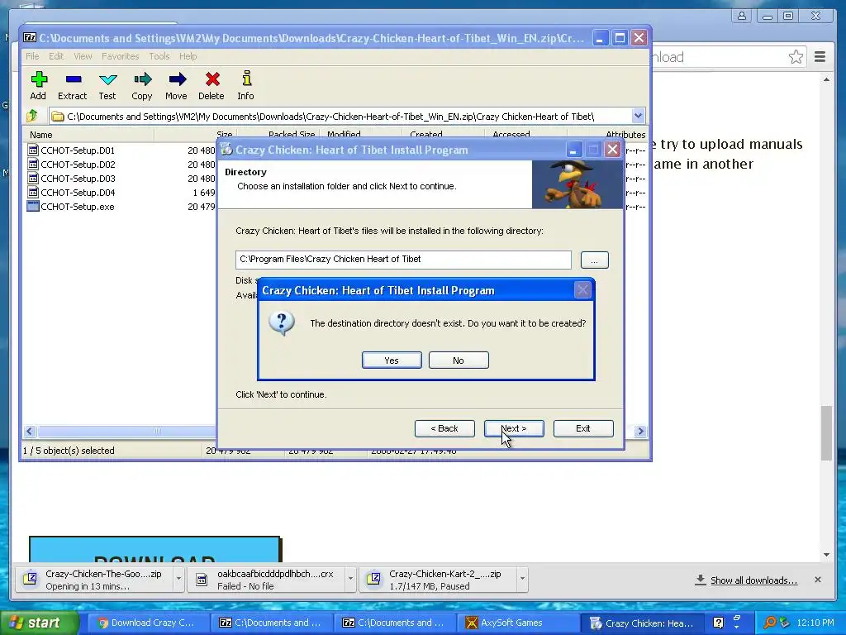The width and height of the screenshot is (846, 635).
Task: Click the Test toolbar icon
Action: [x=107, y=86]
